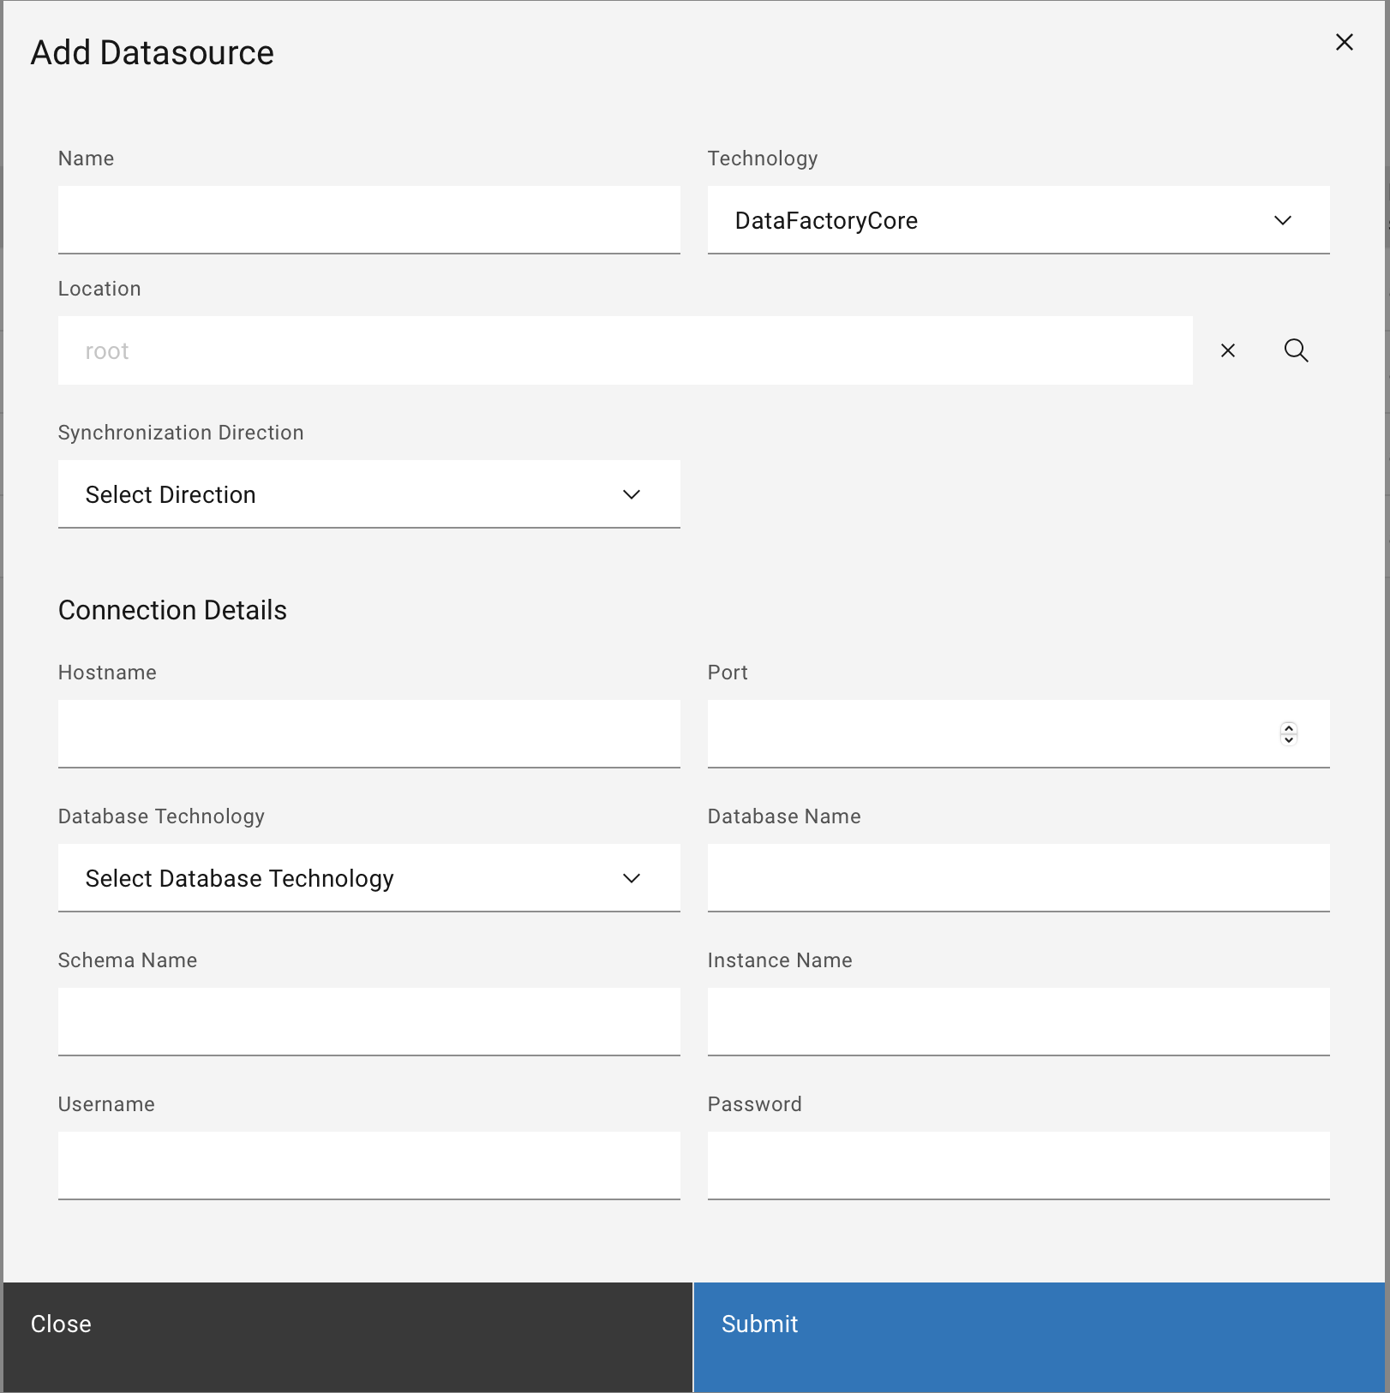Open the Technology dropdown showing DataFactoryCore
Screen dimensions: 1390x1393
(x=1017, y=220)
